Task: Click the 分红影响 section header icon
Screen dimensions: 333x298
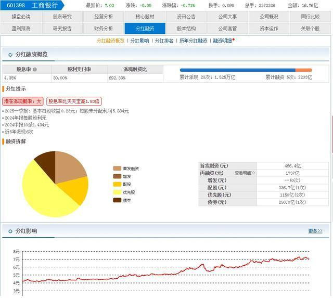Action: point(9,231)
